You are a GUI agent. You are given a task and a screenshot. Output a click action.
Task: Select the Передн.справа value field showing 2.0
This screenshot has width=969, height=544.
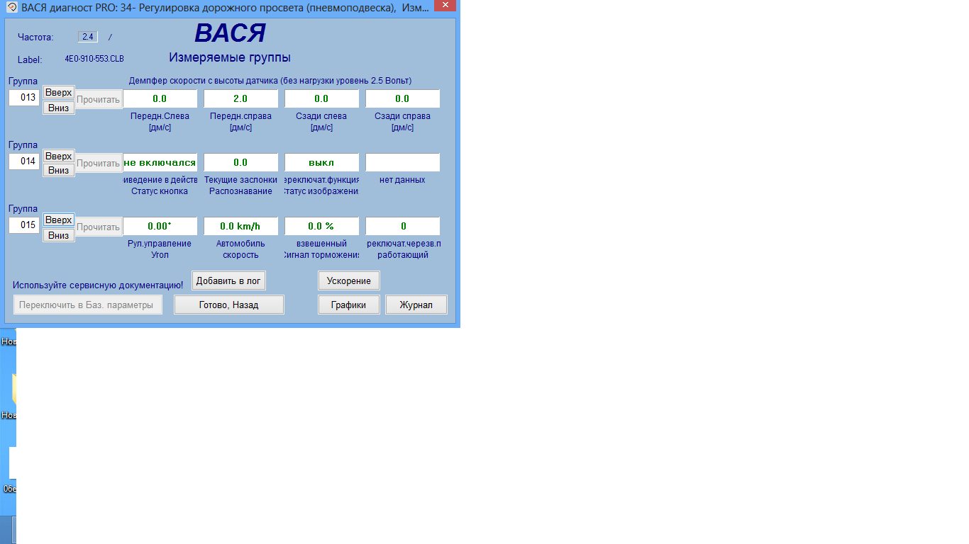240,98
